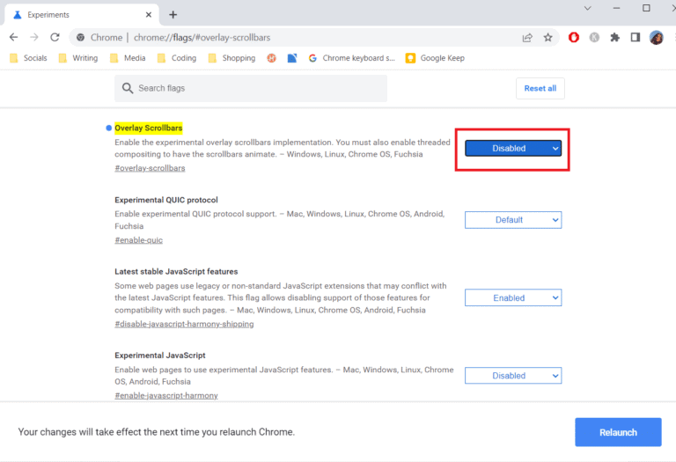Viewport: 676px width, 462px height.
Task: Click the Relaunch button
Action: pos(618,432)
